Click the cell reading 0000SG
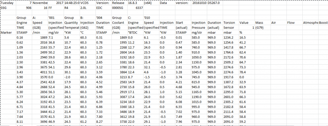Image resolution: width=328 pixels, height=126 pixels. (119, 8)
